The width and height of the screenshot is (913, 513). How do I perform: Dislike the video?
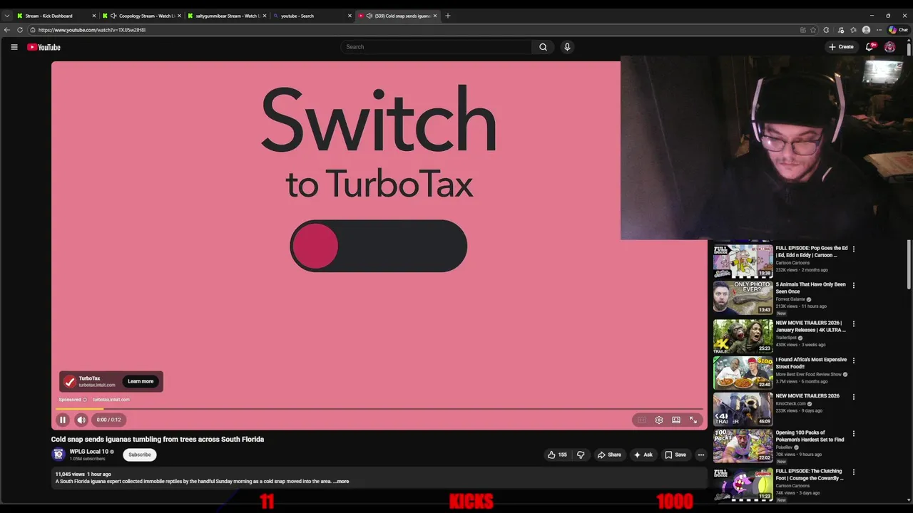click(x=581, y=455)
